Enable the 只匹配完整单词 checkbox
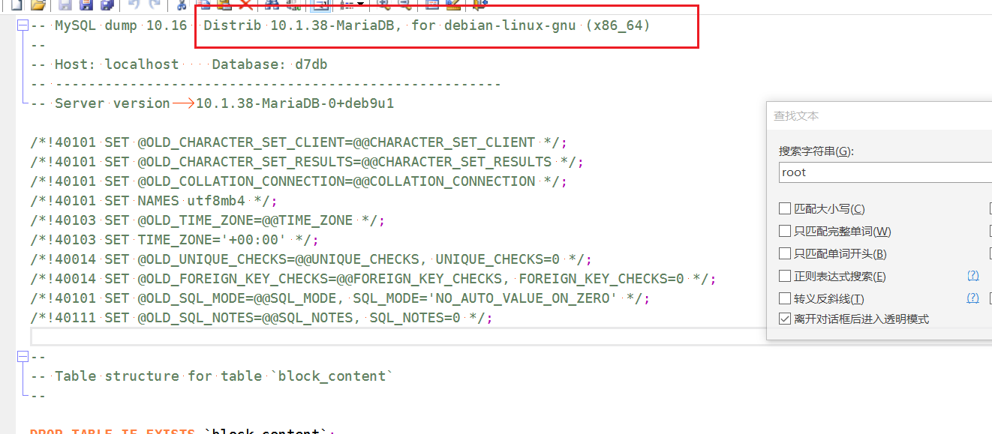This screenshot has height=434, width=992. pyautogui.click(x=785, y=231)
